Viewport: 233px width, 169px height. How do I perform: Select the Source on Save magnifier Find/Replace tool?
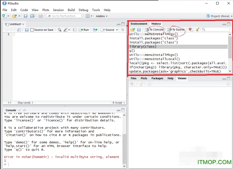pyautogui.click(x=59, y=30)
